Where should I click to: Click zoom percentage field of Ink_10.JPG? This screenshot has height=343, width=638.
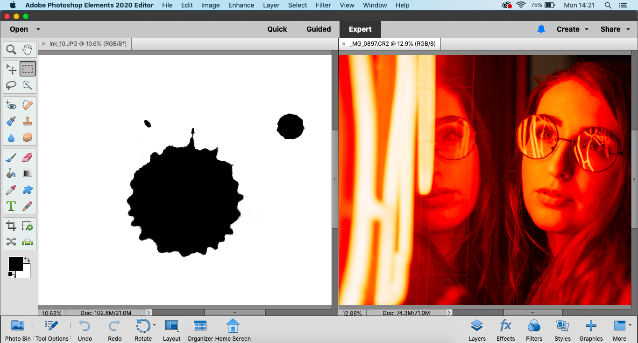click(x=52, y=313)
